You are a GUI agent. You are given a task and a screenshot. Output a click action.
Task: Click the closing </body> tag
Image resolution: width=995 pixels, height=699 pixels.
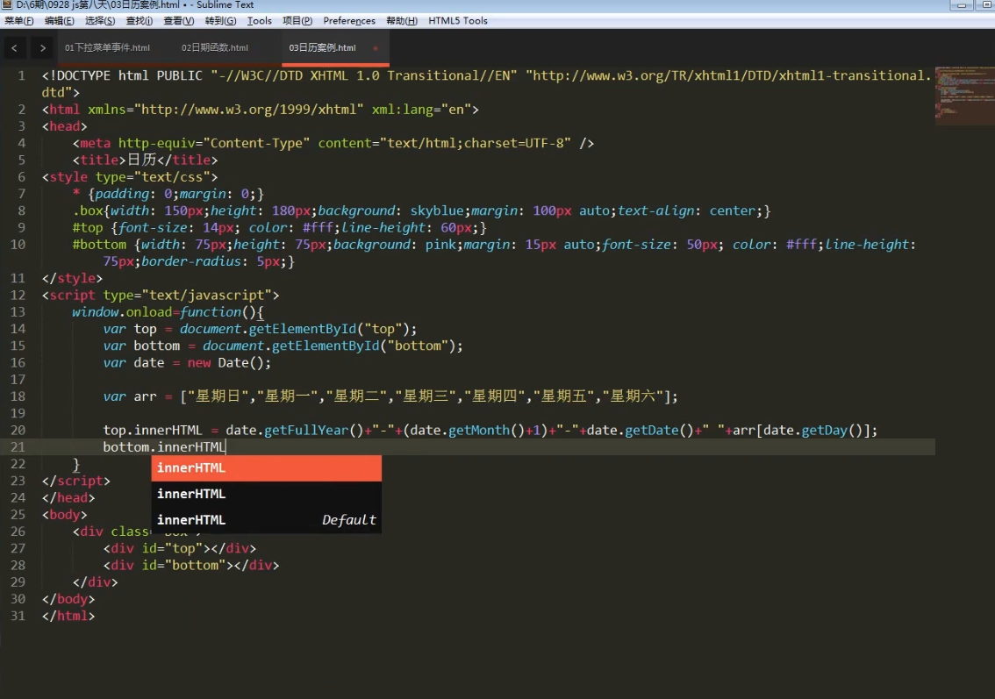pos(68,599)
